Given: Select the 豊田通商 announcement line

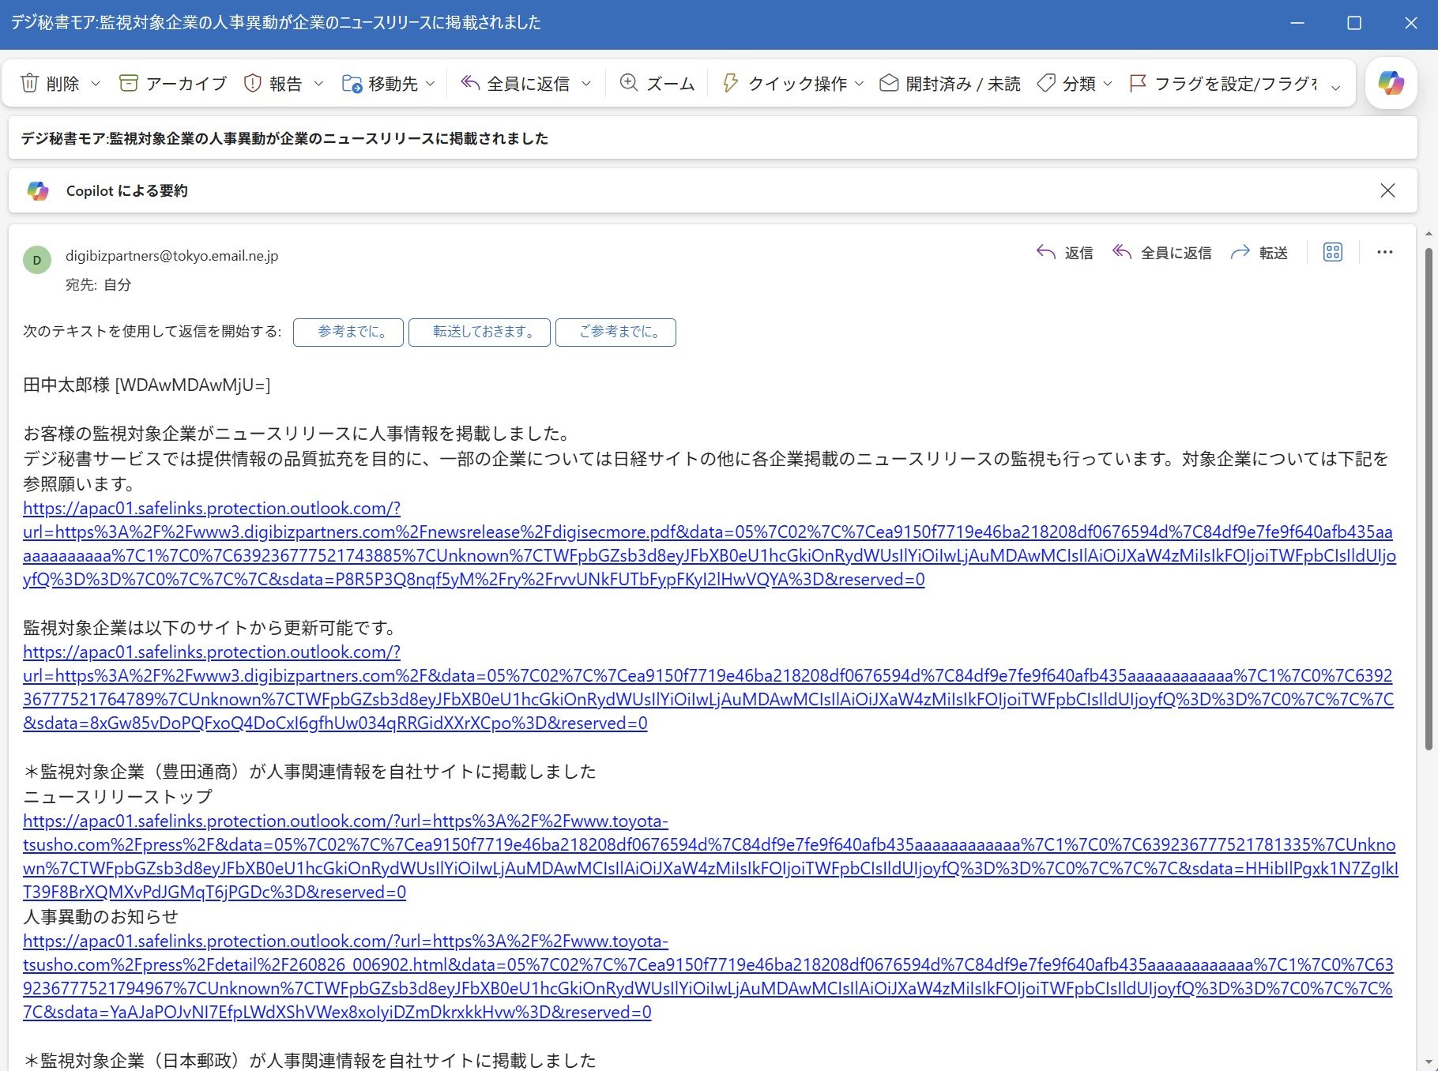Looking at the screenshot, I should [309, 772].
